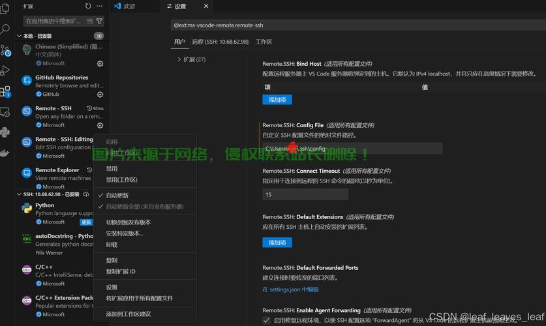Filter extensions with the funnel icon
The height and width of the screenshot is (326, 546).
99,22
